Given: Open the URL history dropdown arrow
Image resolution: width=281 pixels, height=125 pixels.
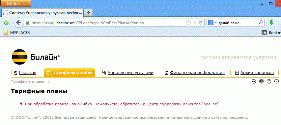Looking at the screenshot, I should [x=195, y=23].
